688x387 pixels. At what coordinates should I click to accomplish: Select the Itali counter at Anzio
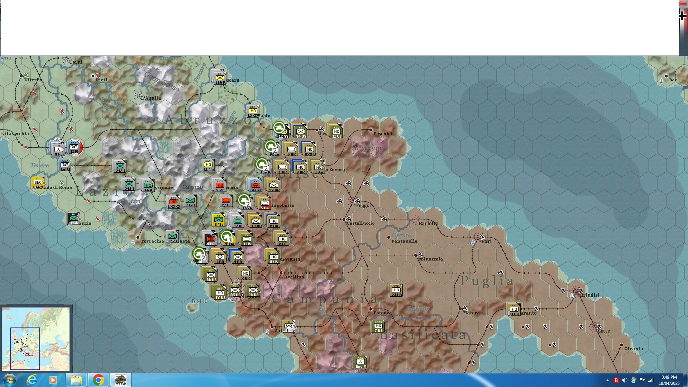pyautogui.click(x=74, y=219)
